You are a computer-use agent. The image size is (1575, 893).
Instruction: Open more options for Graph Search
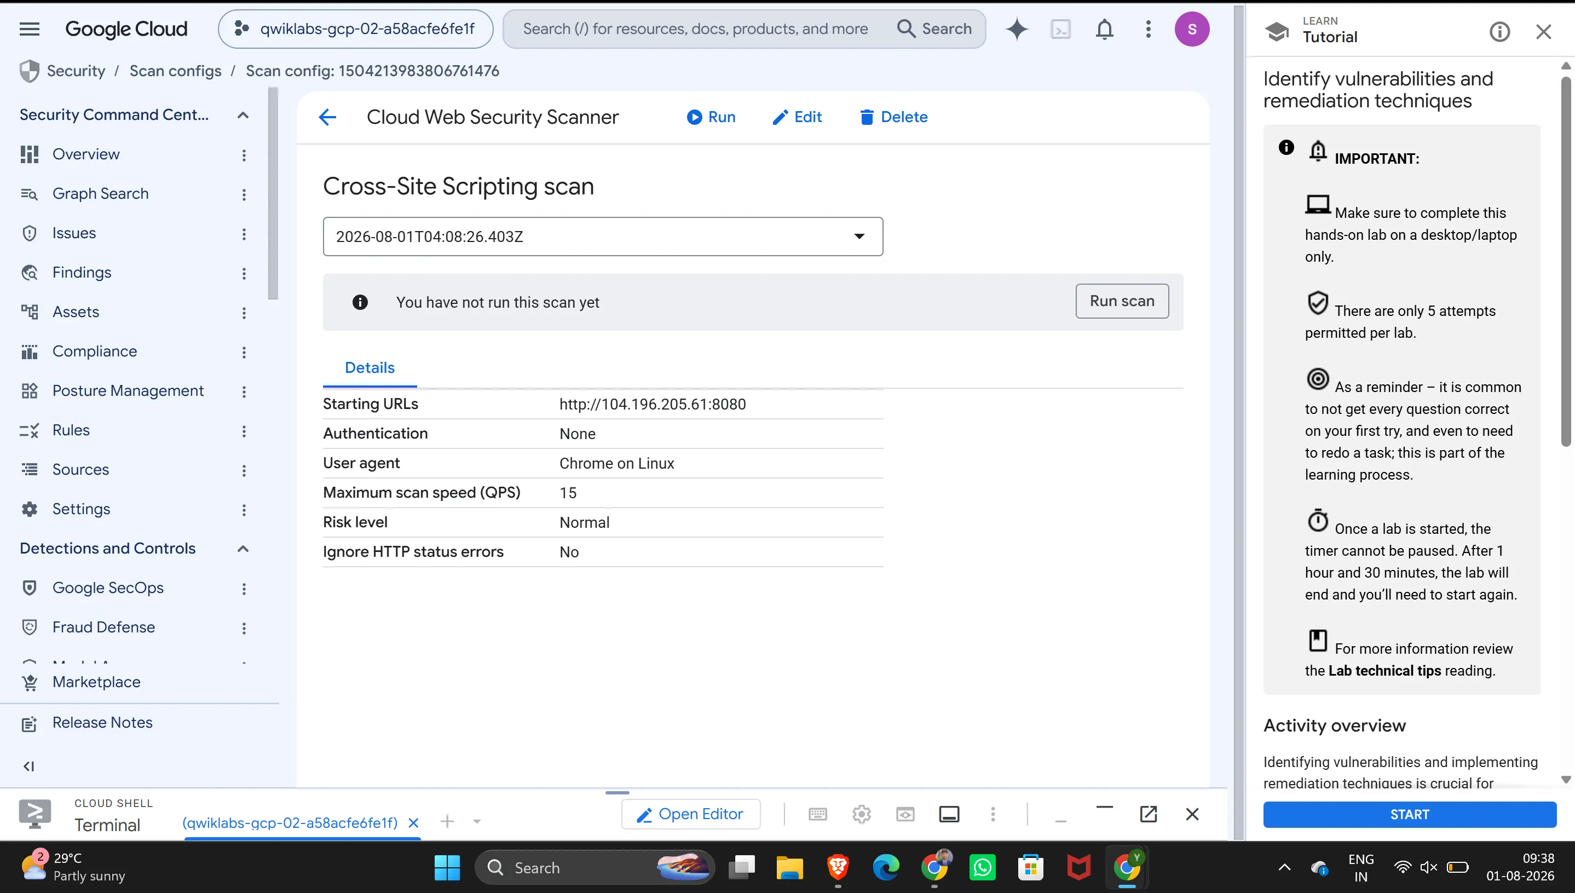[244, 194]
